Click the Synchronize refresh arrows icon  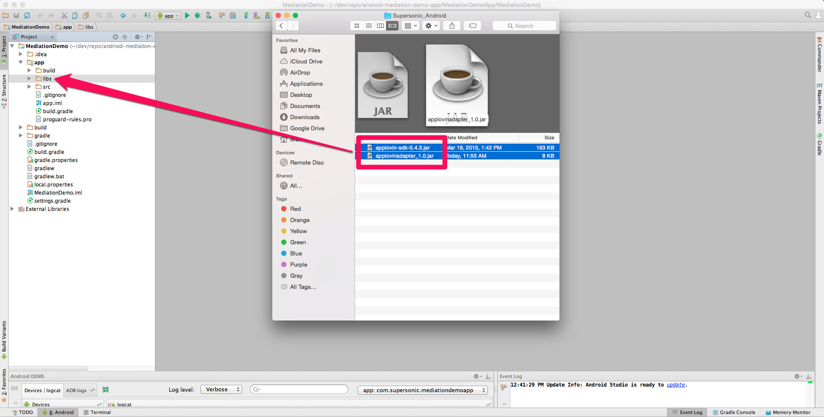27,15
